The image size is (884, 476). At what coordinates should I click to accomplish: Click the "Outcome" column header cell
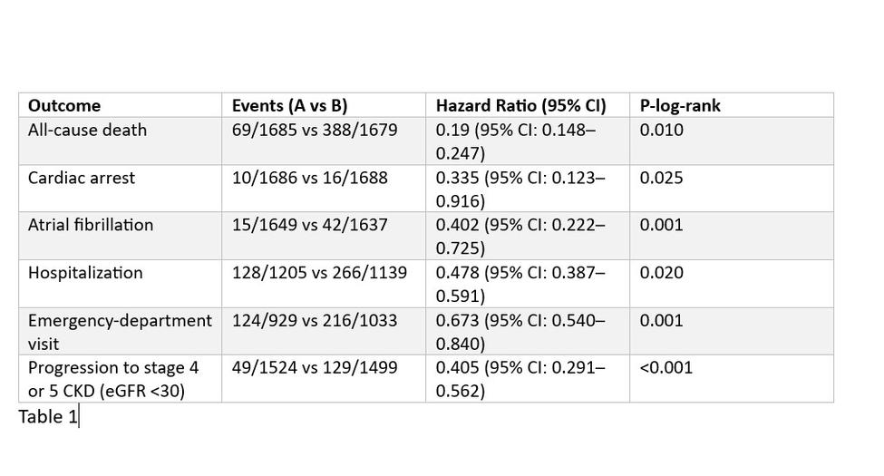[x=64, y=105]
